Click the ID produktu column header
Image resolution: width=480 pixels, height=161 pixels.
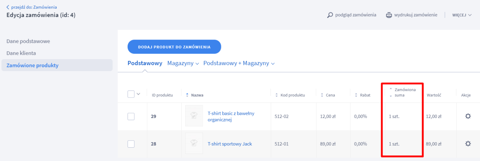(162, 95)
